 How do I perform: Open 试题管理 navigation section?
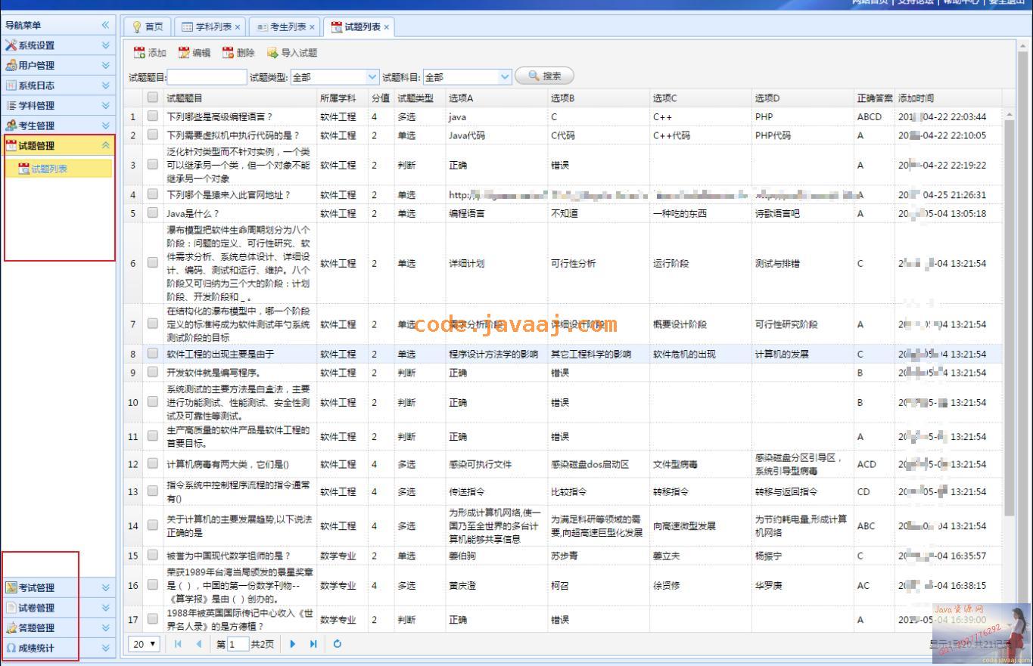click(x=58, y=146)
